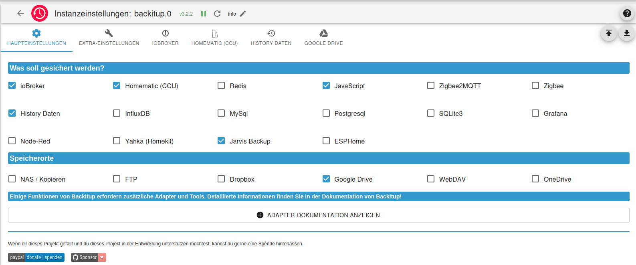Image resolution: width=636 pixels, height=265 pixels.
Task: Tick the SQLite3 checkbox
Action: (431, 113)
